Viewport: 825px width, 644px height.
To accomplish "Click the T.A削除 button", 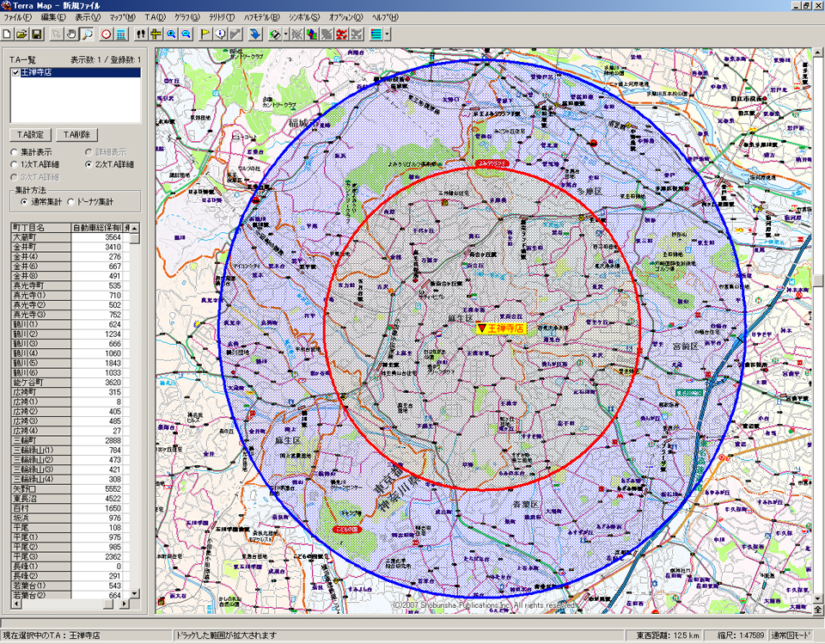I will [x=76, y=135].
